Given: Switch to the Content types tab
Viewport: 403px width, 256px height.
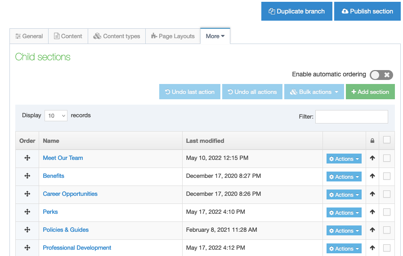Looking at the screenshot, I should tap(116, 36).
